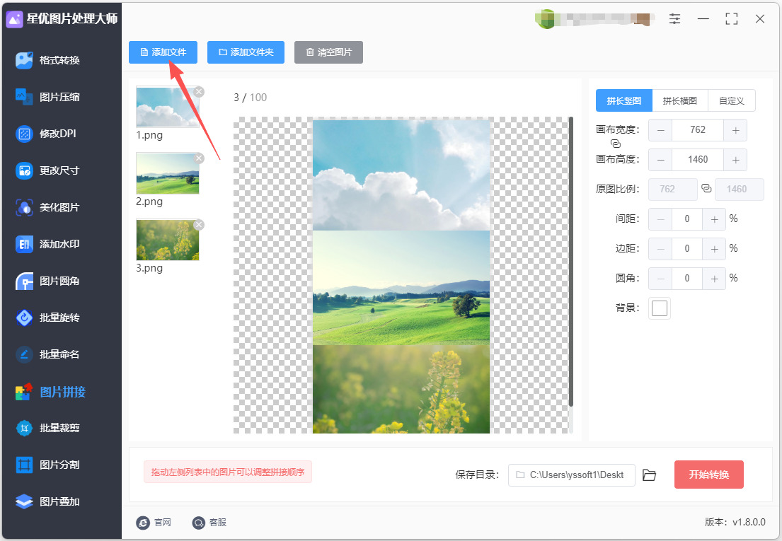Screen dimensions: 782x541
Task: Click 清空图片 clear images button
Action: pos(328,52)
